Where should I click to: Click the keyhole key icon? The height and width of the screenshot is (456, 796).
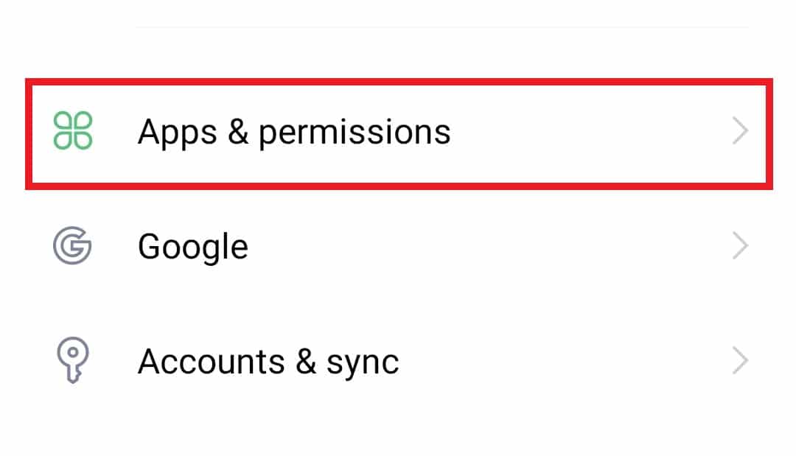[x=72, y=359]
